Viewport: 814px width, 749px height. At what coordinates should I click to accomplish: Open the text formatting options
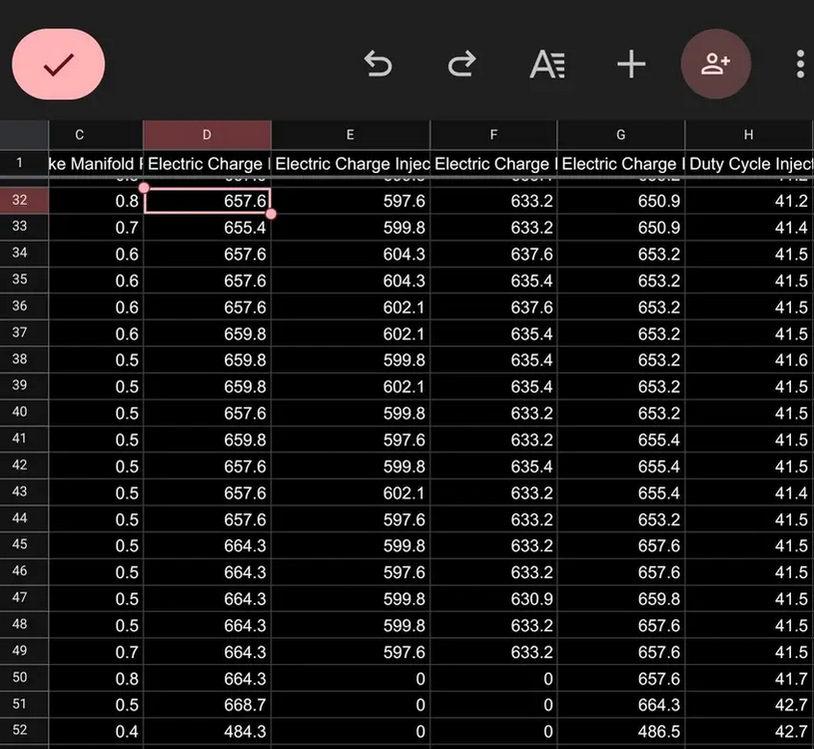pyautogui.click(x=546, y=65)
